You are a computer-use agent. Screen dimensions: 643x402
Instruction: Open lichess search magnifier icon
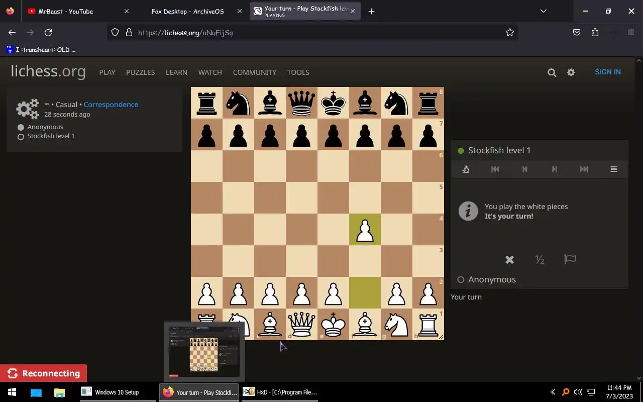pos(552,72)
